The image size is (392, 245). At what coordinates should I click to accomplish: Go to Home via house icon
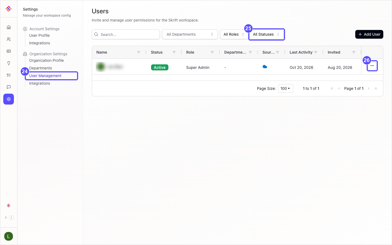click(x=9, y=27)
